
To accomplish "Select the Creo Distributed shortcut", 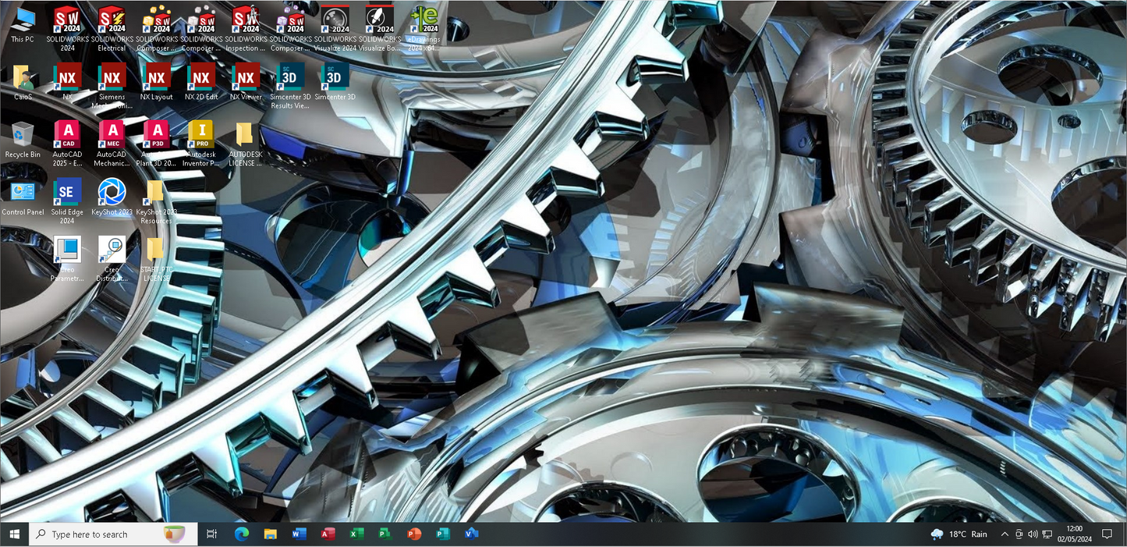I will point(112,259).
